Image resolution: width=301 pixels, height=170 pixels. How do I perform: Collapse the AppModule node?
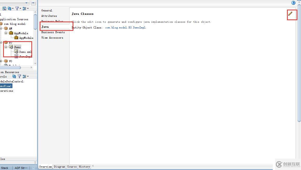[x=5, y=33]
